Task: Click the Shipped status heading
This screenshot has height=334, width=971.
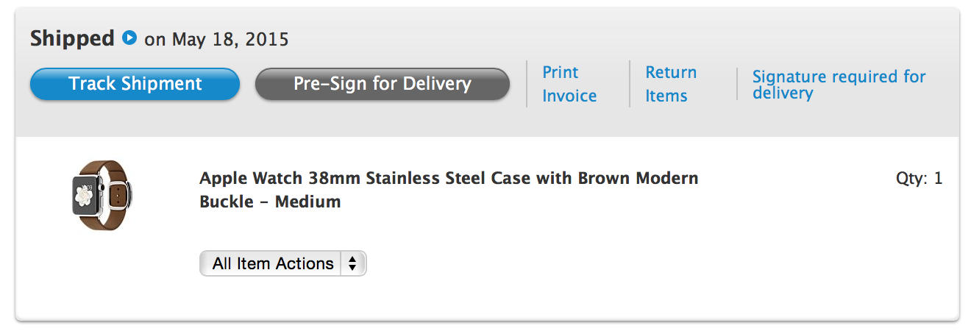Action: click(x=72, y=38)
